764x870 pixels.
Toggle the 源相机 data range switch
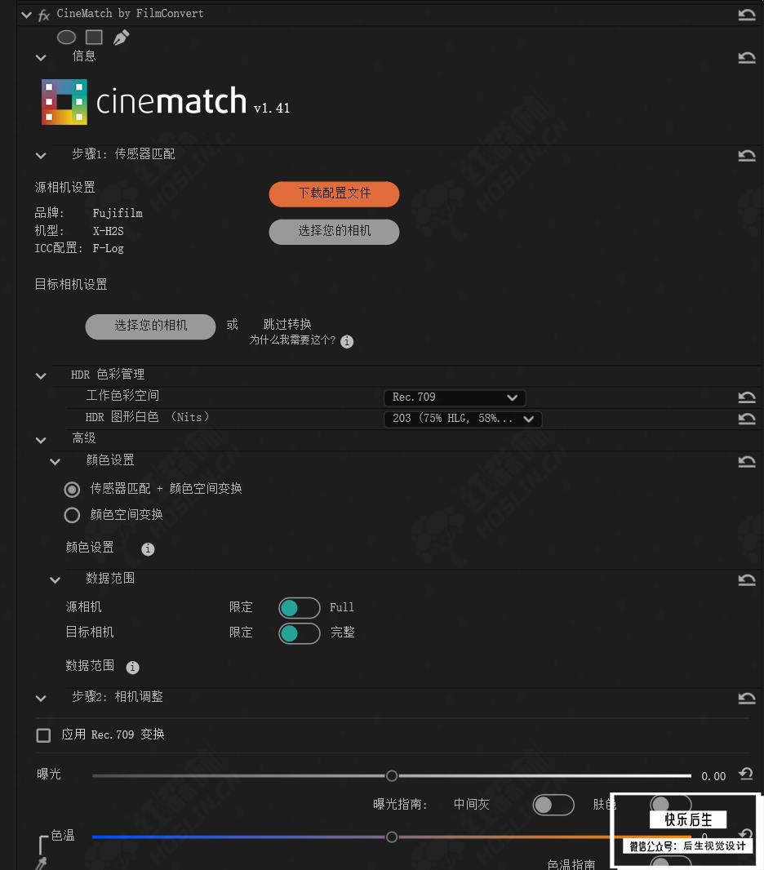click(x=300, y=608)
